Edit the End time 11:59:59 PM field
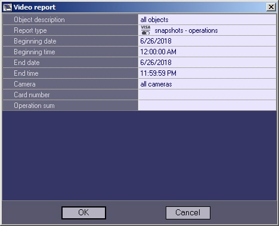 point(207,73)
